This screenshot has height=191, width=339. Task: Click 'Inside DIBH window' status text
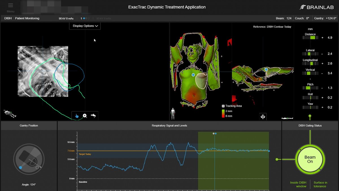coord(298,184)
